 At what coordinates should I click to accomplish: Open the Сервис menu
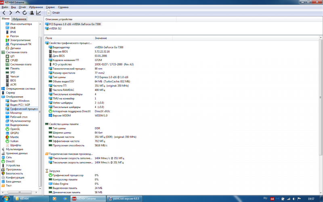click(x=50, y=7)
